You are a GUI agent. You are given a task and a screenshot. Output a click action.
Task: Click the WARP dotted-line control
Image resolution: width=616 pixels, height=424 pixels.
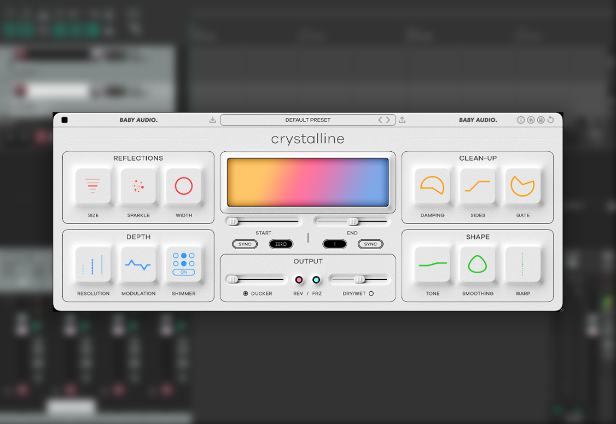pos(522,264)
